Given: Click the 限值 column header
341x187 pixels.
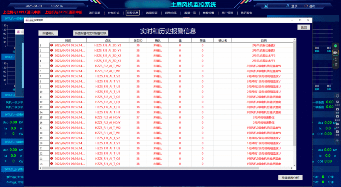Looking at the screenshot, I should 202,40.
